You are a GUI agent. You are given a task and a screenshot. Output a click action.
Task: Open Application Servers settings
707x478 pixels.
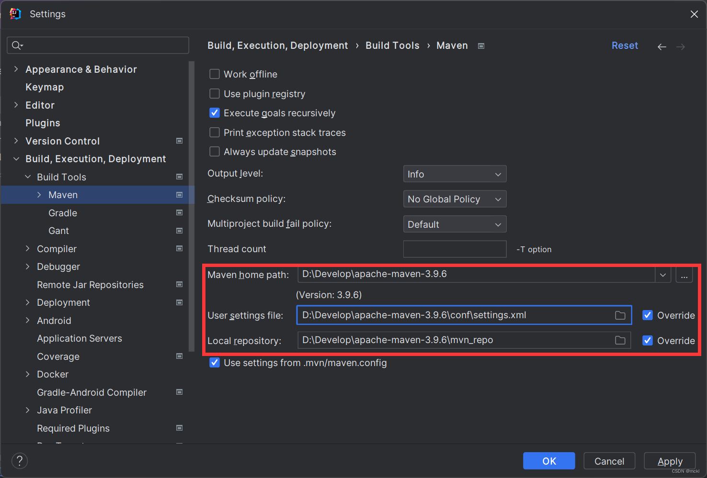coord(80,338)
